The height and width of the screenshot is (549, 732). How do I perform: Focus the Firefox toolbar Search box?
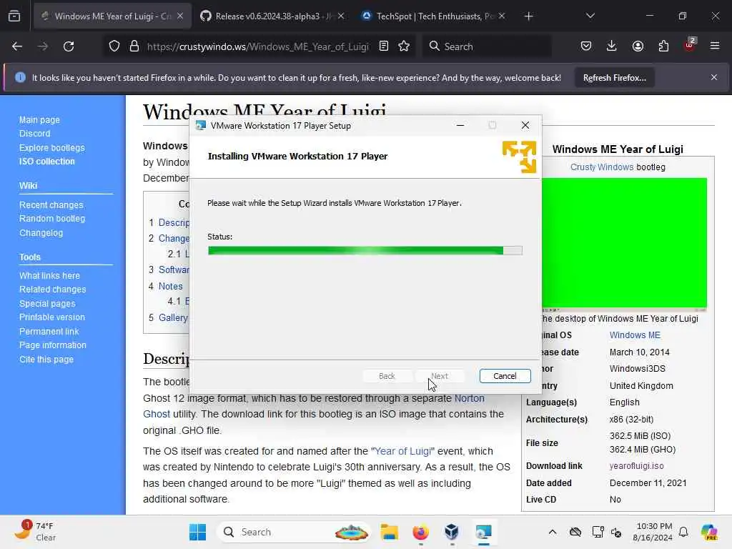pyautogui.click(x=487, y=46)
